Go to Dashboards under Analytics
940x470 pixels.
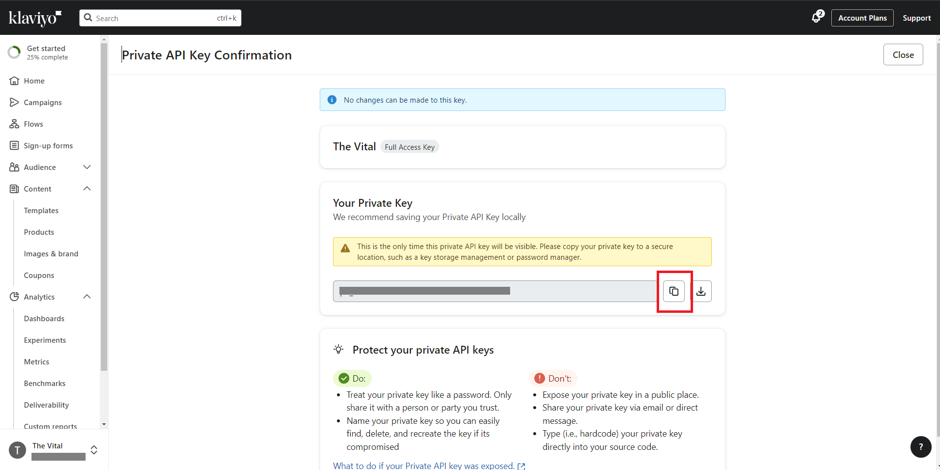click(44, 319)
